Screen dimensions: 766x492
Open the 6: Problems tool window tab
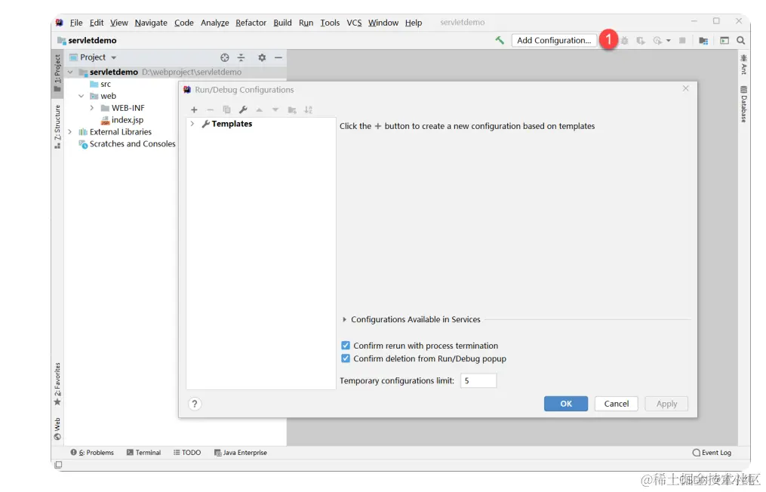pyautogui.click(x=92, y=453)
